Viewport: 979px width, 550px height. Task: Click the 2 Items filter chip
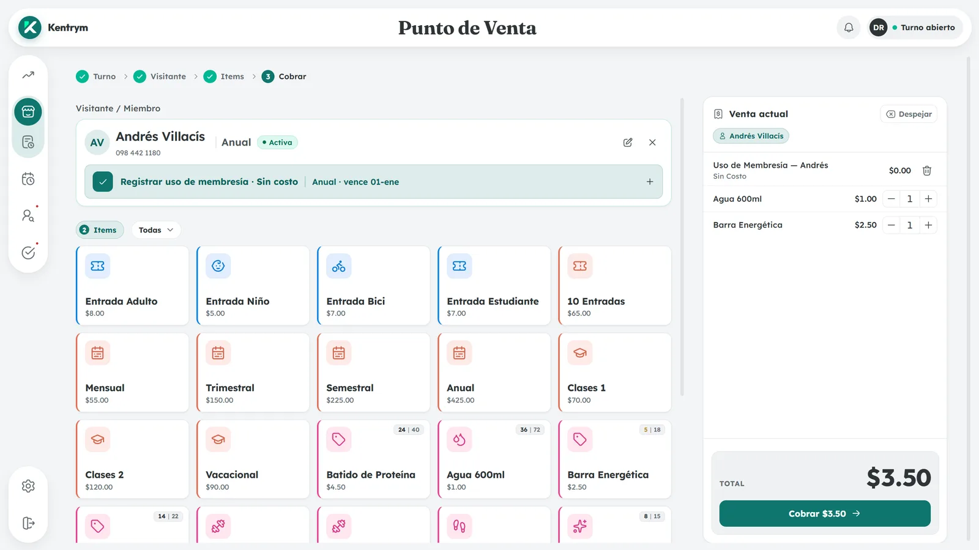click(x=100, y=230)
